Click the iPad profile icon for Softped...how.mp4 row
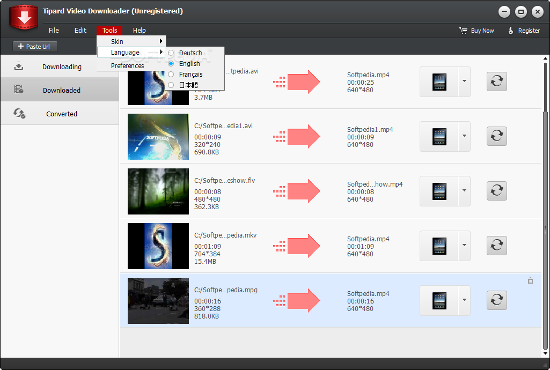This screenshot has height=370, width=550. [x=439, y=191]
